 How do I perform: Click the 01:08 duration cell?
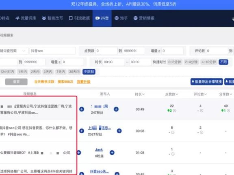(x=140, y=153)
